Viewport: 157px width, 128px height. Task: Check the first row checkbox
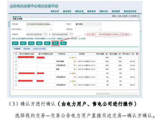pyautogui.click(x=16, y=58)
